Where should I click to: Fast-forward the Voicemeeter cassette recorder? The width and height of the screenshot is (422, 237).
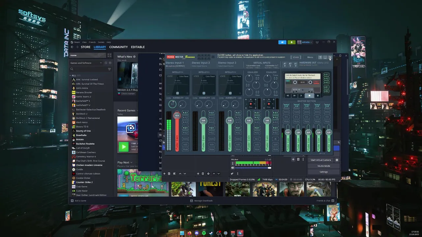[295, 95]
